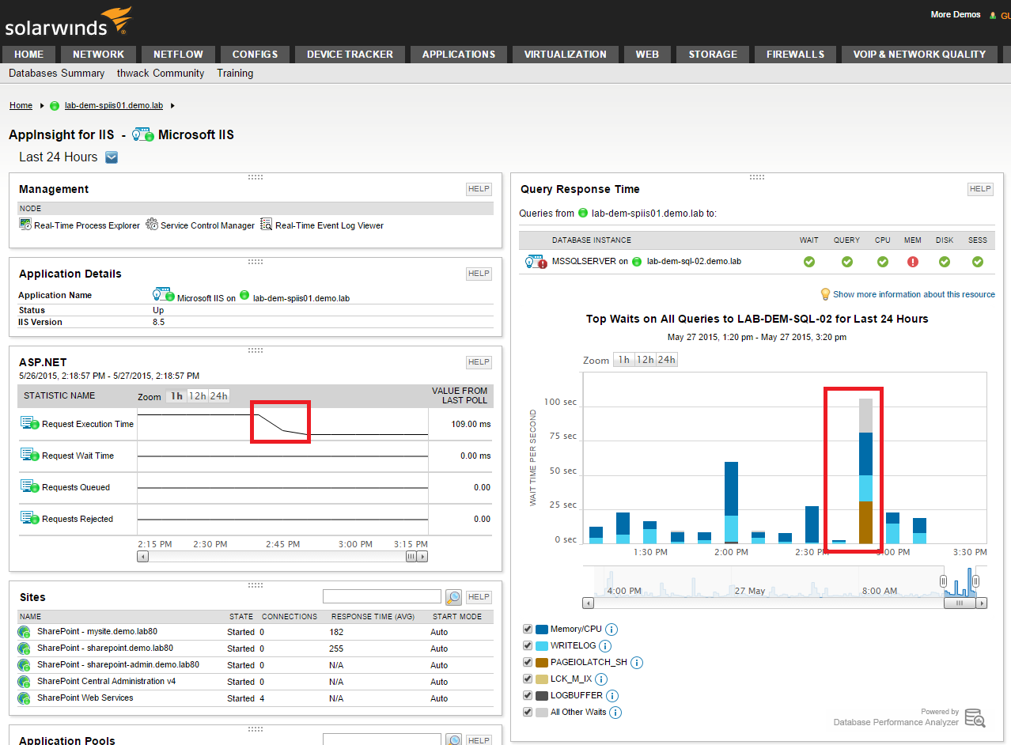Click the More Demos link
Image resolution: width=1011 pixels, height=745 pixels.
[956, 14]
